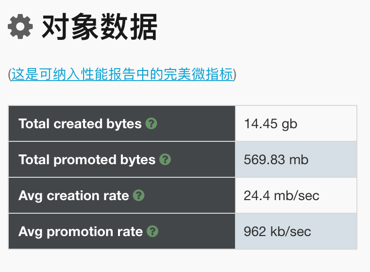
Task: Click the 962 kb/sec value cell
Action: coord(296,231)
